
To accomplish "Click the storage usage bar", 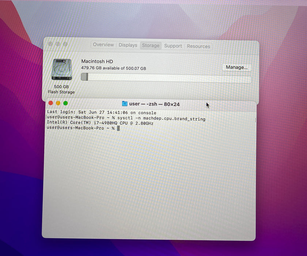I will pos(166,78).
